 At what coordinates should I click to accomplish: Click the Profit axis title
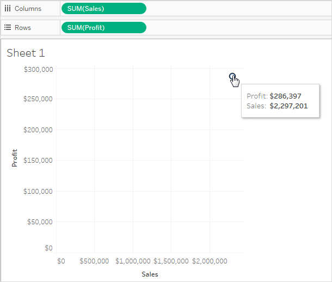tap(14, 158)
